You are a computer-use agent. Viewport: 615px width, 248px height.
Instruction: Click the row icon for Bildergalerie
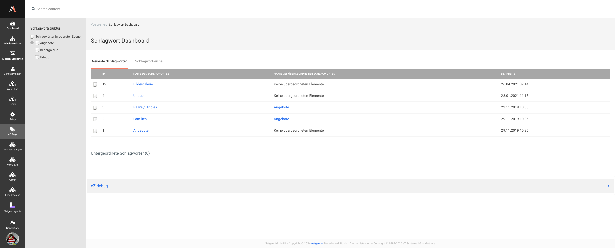click(x=95, y=85)
